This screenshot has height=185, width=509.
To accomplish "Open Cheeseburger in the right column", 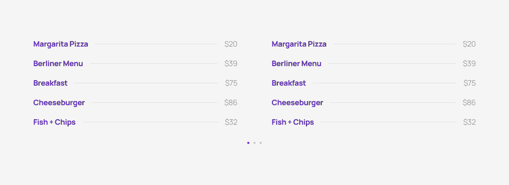I will click(x=297, y=103).
